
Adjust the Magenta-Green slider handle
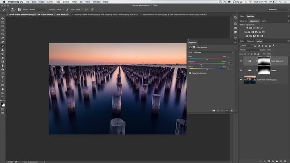click(x=201, y=64)
